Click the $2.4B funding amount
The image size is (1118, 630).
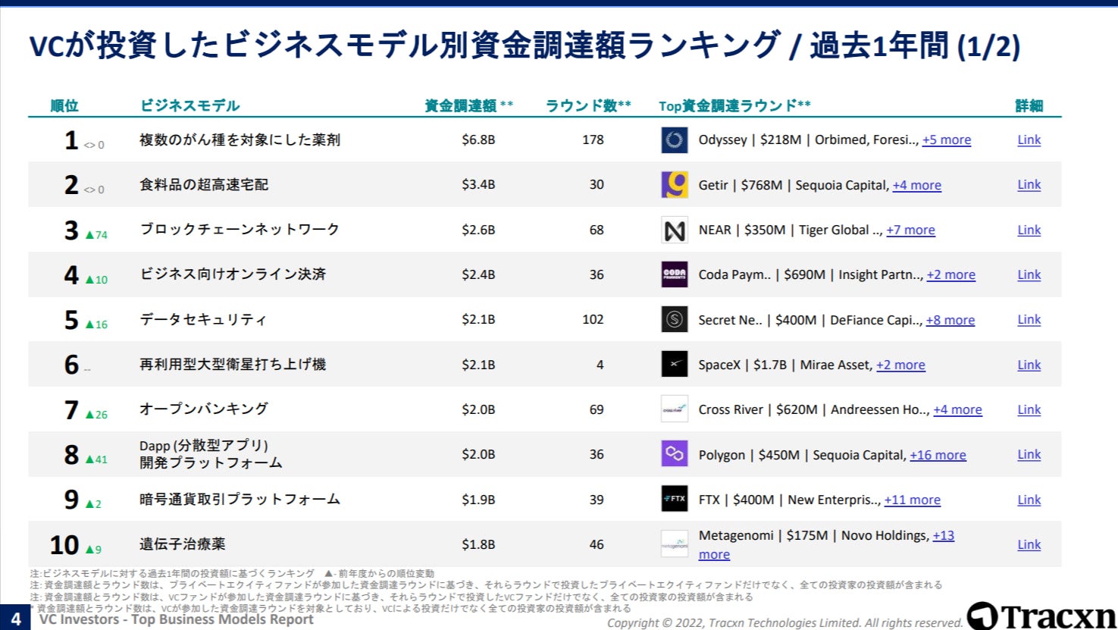[478, 274]
